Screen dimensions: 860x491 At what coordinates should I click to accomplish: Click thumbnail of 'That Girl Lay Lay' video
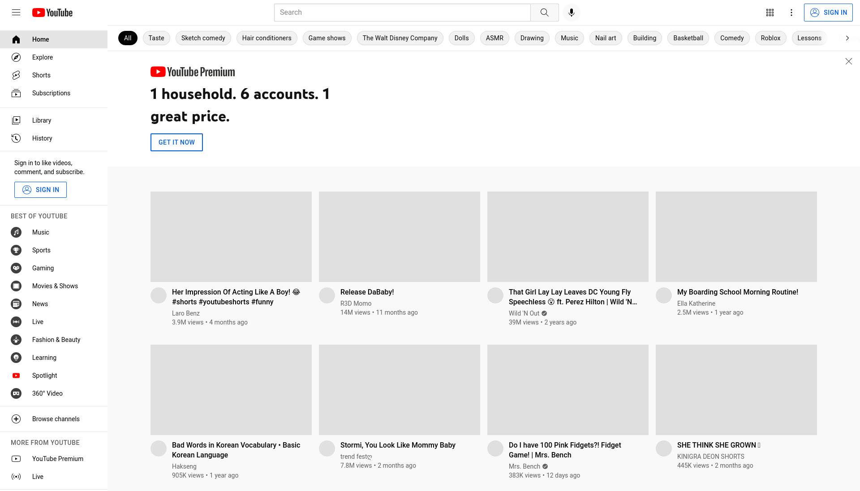coord(568,237)
